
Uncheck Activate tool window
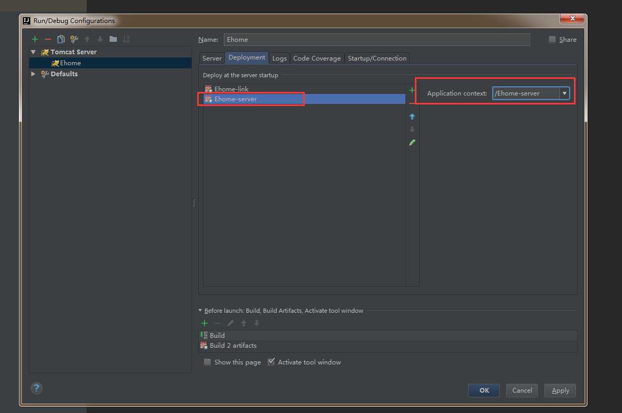271,362
